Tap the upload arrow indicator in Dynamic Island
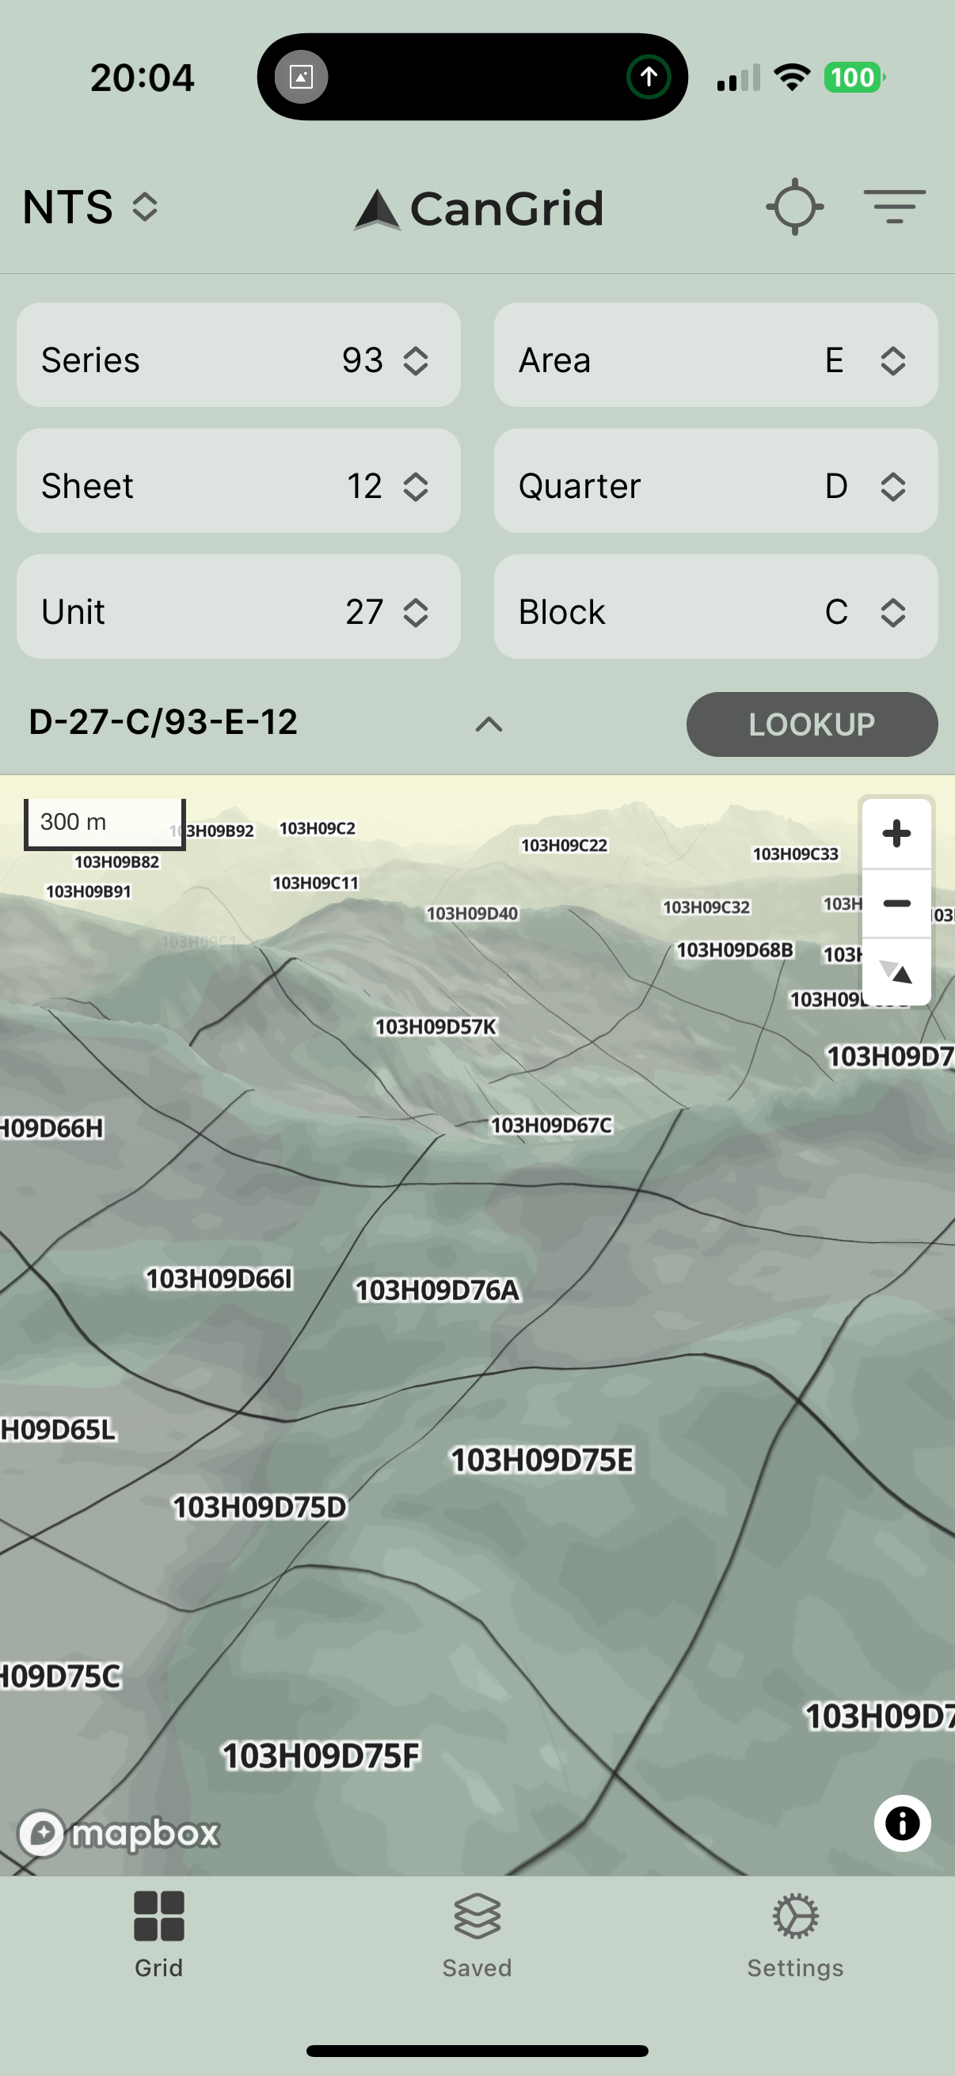Viewport: 955px width, 2076px height. [648, 78]
